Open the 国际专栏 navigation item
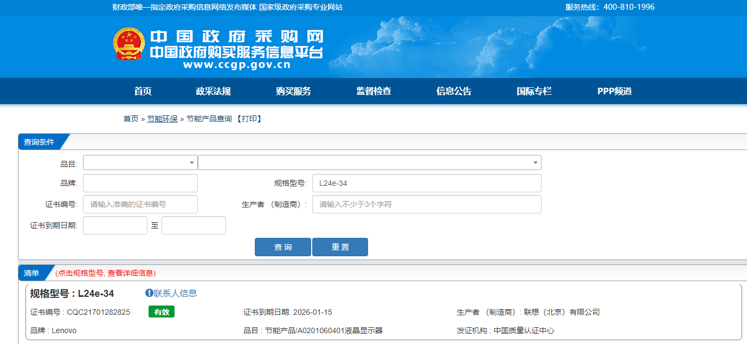The height and width of the screenshot is (344, 747). tap(534, 91)
